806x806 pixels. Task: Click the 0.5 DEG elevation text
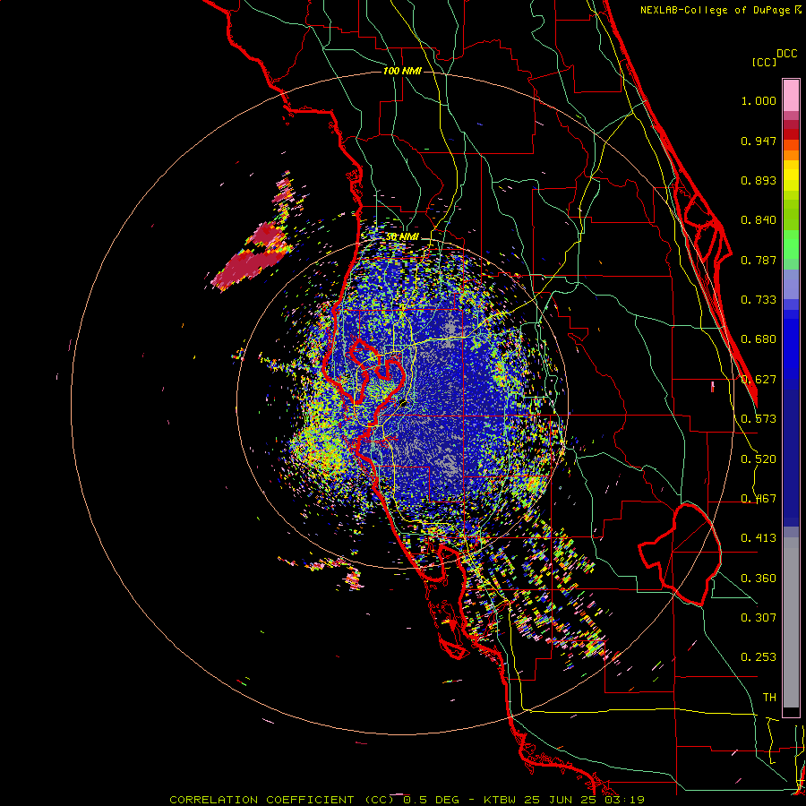(x=433, y=800)
